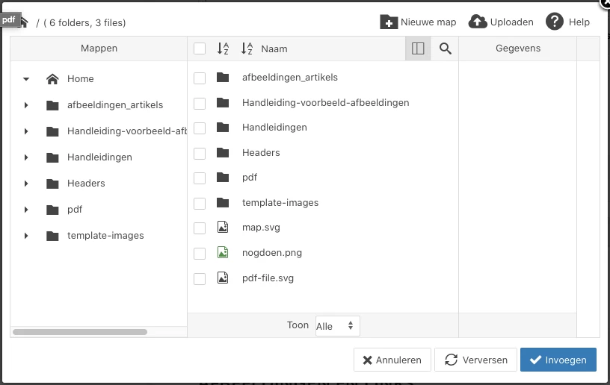Click the Annuleren button
The height and width of the screenshot is (385, 610).
click(392, 360)
